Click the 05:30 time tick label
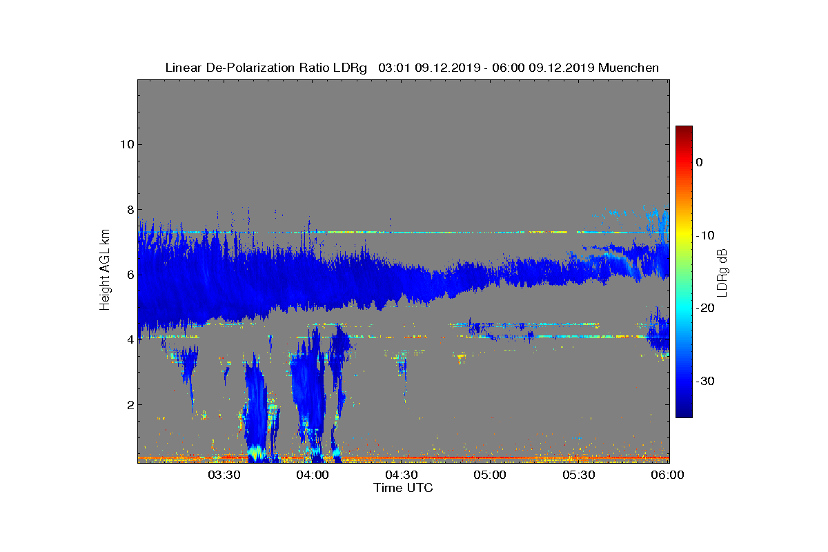Viewport: 828px width, 552px height. [580, 475]
